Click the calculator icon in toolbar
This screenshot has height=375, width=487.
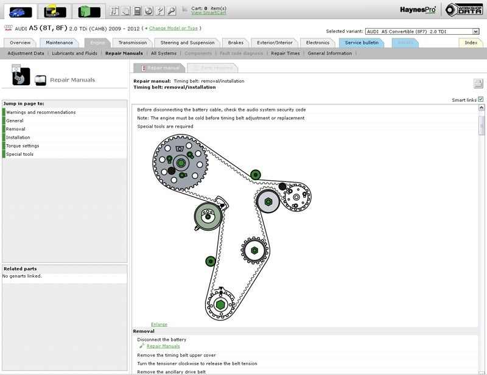137,11
